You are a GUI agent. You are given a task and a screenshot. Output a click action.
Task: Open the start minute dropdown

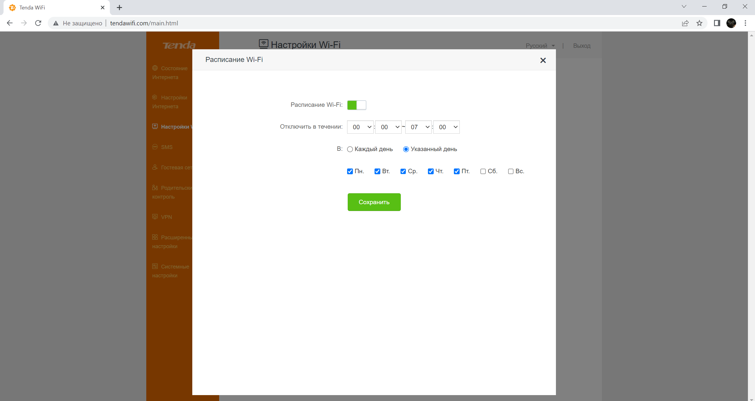pos(388,127)
